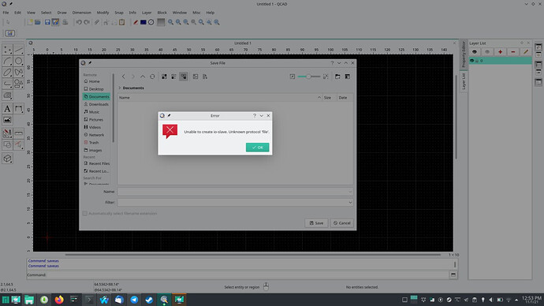The image size is (544, 306).
Task: Click the blue color fill toolbar swatch
Action: click(x=143, y=22)
